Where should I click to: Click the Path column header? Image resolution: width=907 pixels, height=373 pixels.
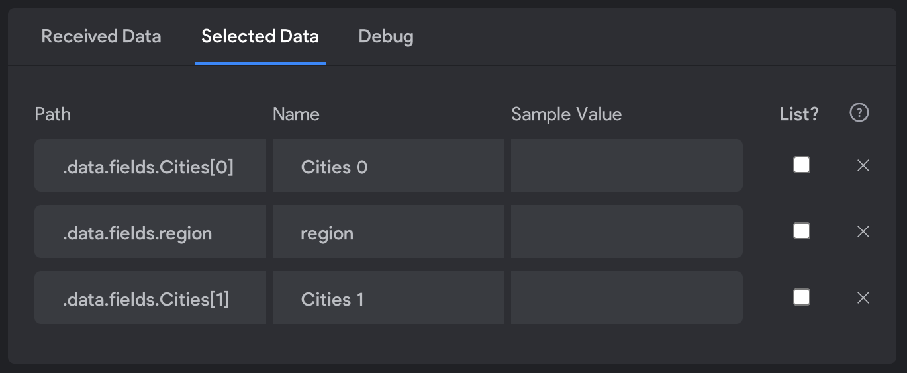pos(53,114)
